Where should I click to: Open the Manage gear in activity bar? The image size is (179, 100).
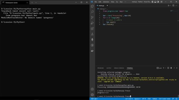click(92, 95)
